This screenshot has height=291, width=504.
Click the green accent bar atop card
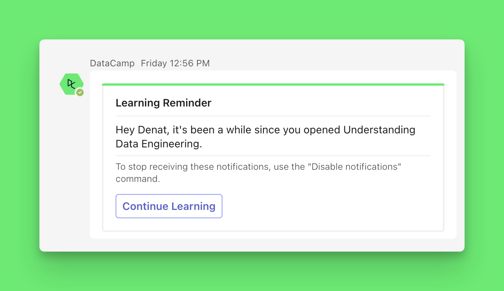(x=273, y=84)
